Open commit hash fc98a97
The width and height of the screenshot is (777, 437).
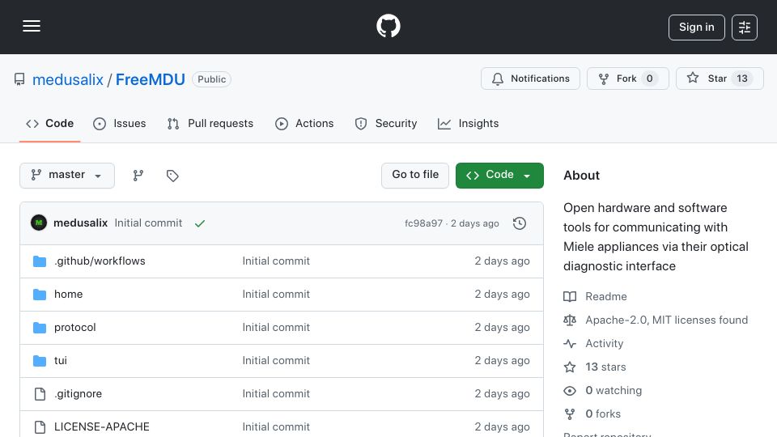423,223
